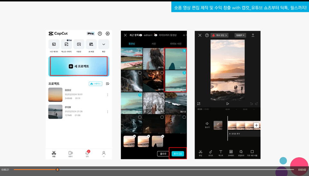Open the 1080P resolution dropdown

click(240, 35)
